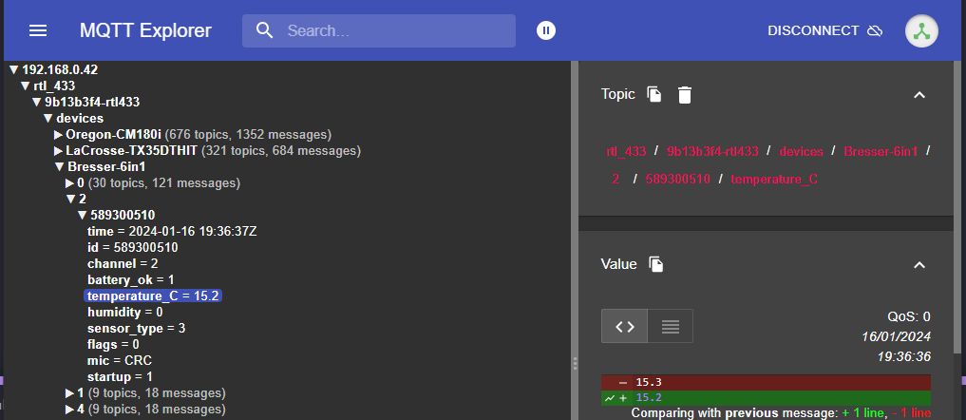Click the panel divider drag handle
This screenshot has height=420, width=966.
pos(574,363)
